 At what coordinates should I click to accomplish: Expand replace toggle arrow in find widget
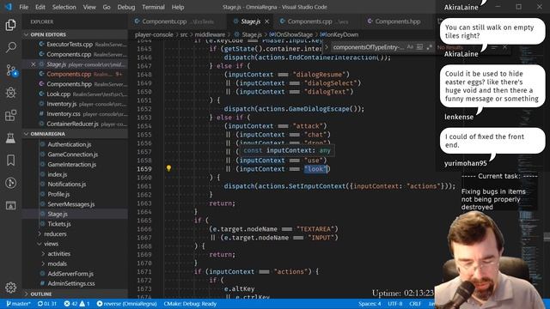pyautogui.click(x=327, y=47)
